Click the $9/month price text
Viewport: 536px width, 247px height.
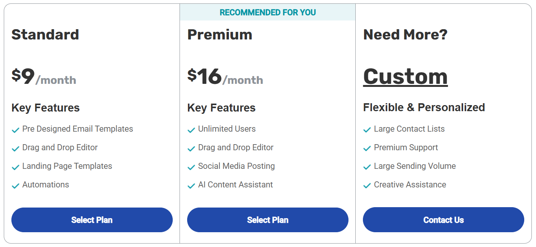click(44, 77)
